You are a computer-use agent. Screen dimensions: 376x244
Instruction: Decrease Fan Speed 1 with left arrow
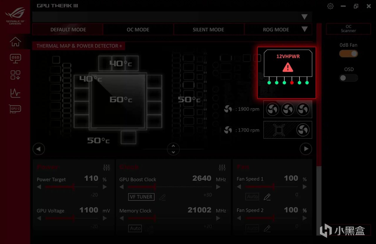(239, 187)
